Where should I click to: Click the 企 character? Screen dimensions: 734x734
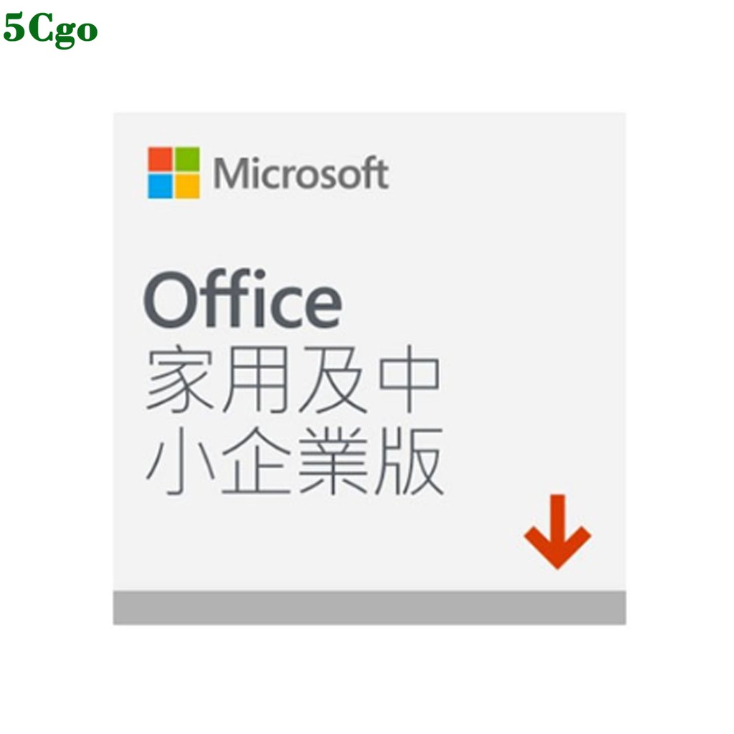coord(257,461)
